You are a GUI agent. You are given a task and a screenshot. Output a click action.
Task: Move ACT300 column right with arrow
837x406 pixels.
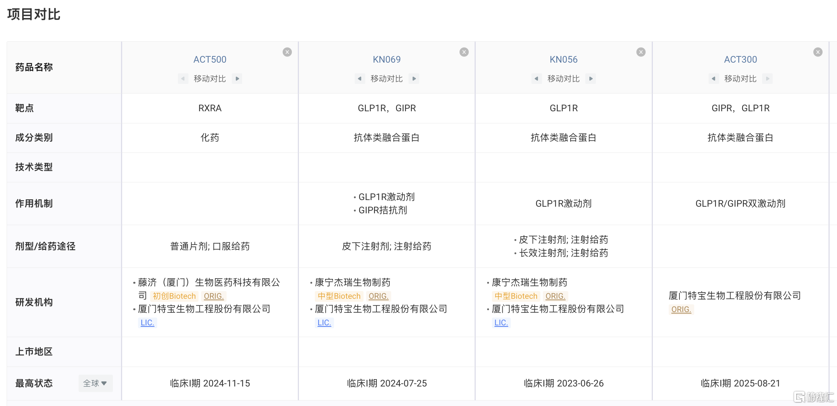[768, 78]
